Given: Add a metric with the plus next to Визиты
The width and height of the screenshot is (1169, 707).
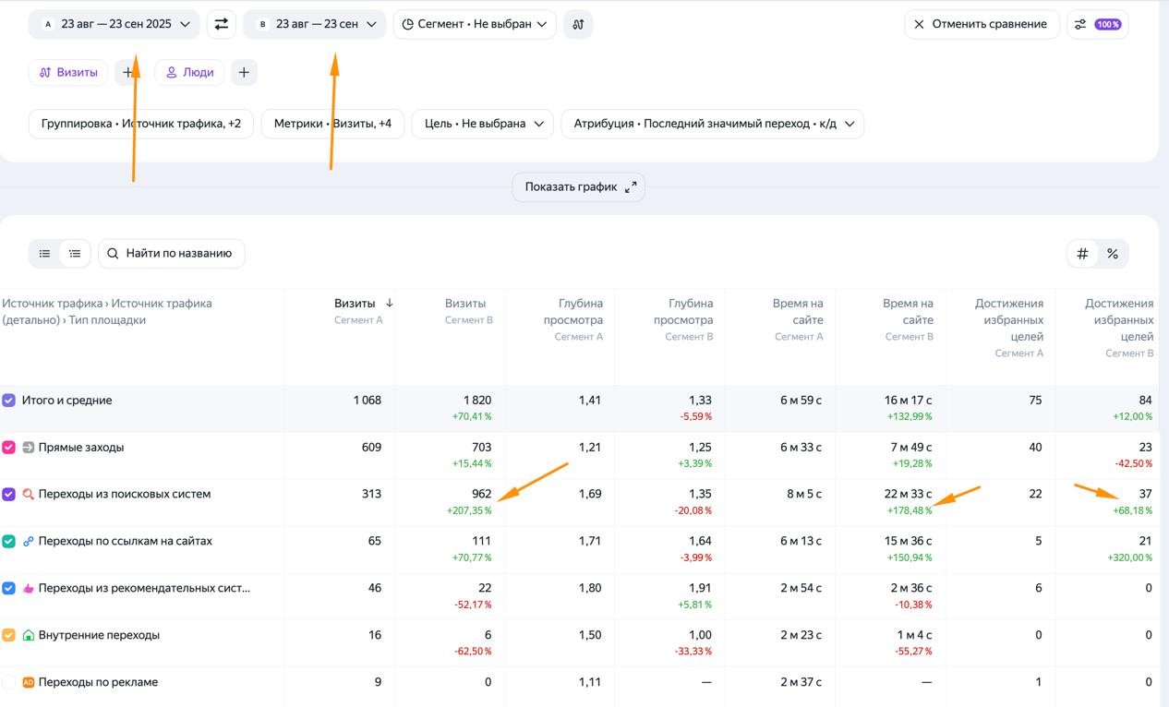Looking at the screenshot, I should click(127, 72).
